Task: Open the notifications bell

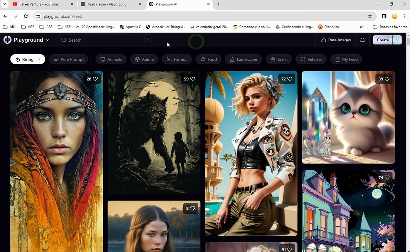Action: point(362,40)
